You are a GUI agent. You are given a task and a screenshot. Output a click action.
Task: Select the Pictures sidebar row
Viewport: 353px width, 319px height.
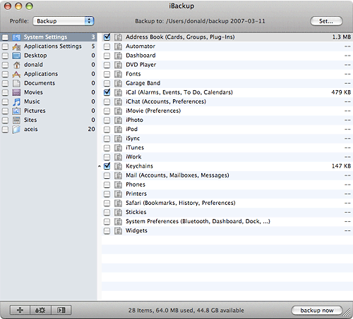click(x=49, y=111)
